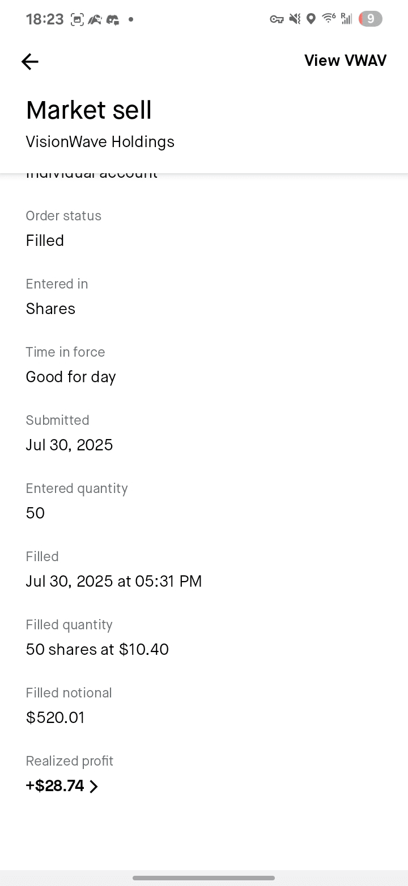Tap the back arrow

pyautogui.click(x=30, y=61)
